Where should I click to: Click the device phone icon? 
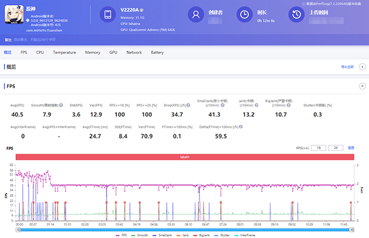click(108, 14)
